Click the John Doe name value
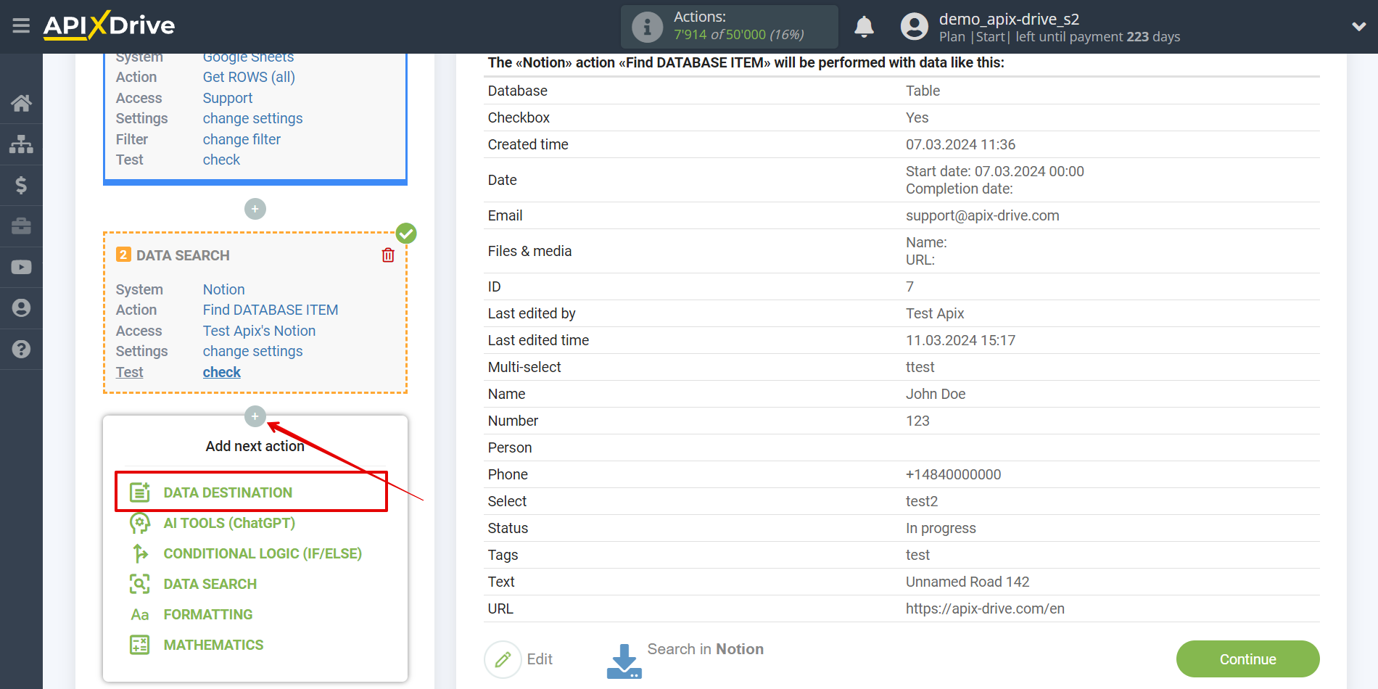1378x689 pixels. [936, 394]
